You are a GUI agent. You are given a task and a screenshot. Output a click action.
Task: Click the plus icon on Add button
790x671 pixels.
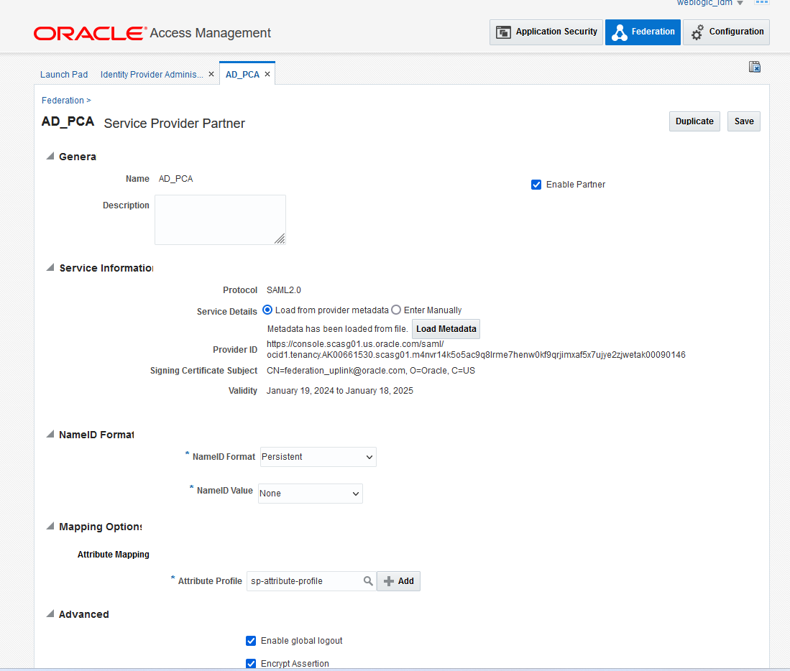coord(388,581)
